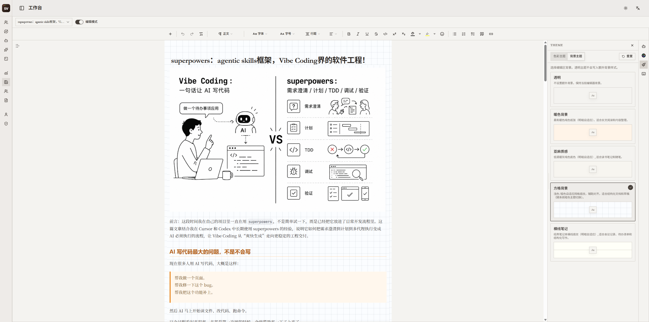The width and height of the screenshot is (649, 322).
Task: Toggle bold formatting
Action: point(349,34)
